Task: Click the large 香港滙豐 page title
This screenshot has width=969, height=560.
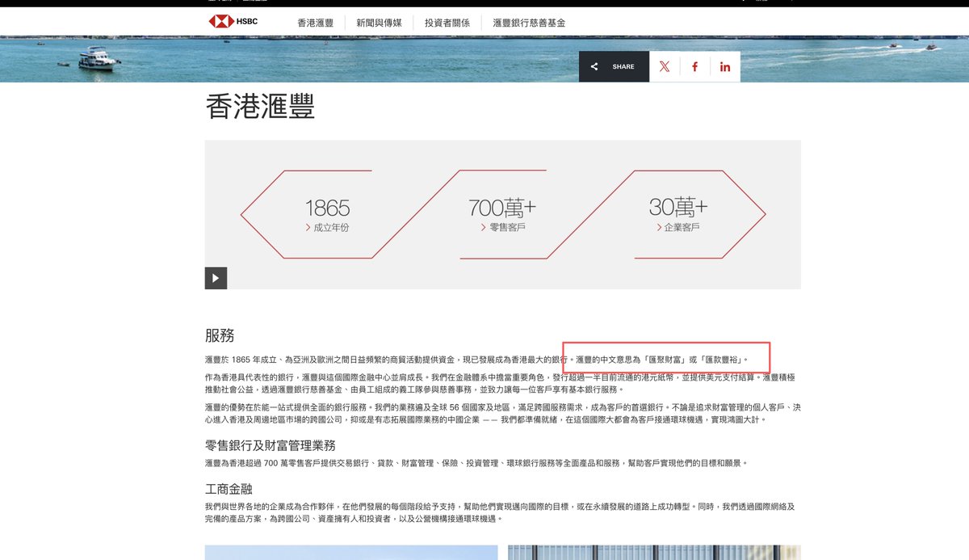Action: pos(260,107)
